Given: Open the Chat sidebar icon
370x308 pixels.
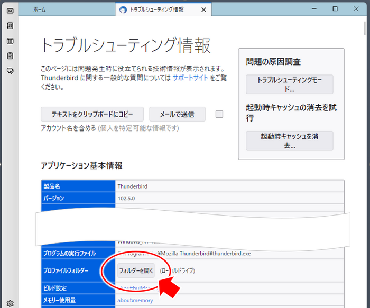Looking at the screenshot, I should click(x=10, y=71).
